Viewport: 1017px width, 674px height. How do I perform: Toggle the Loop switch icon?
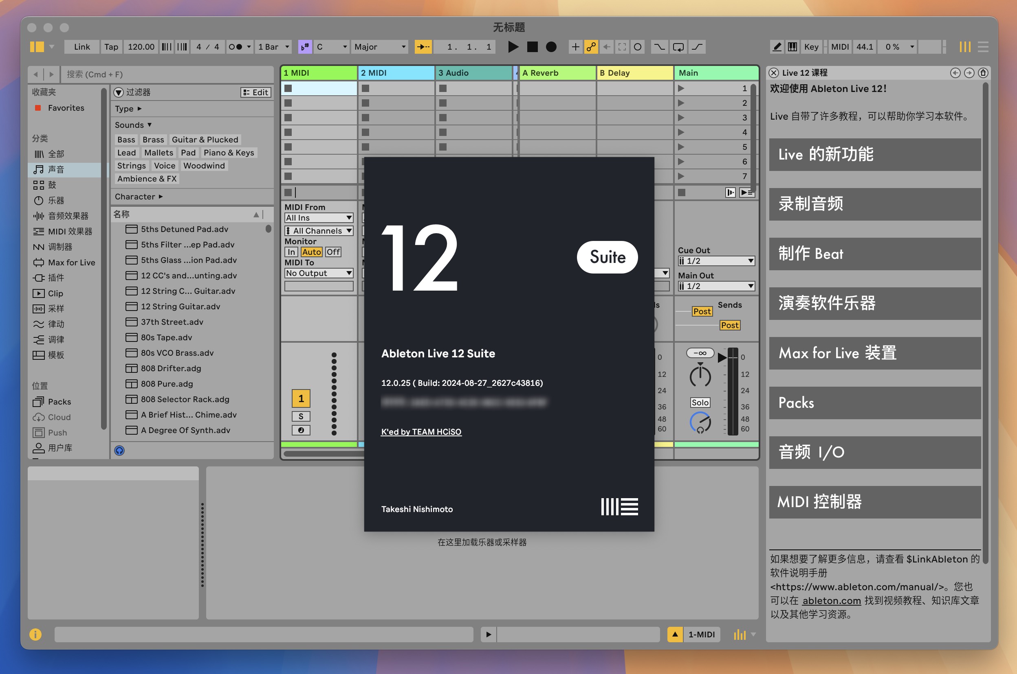click(x=678, y=47)
